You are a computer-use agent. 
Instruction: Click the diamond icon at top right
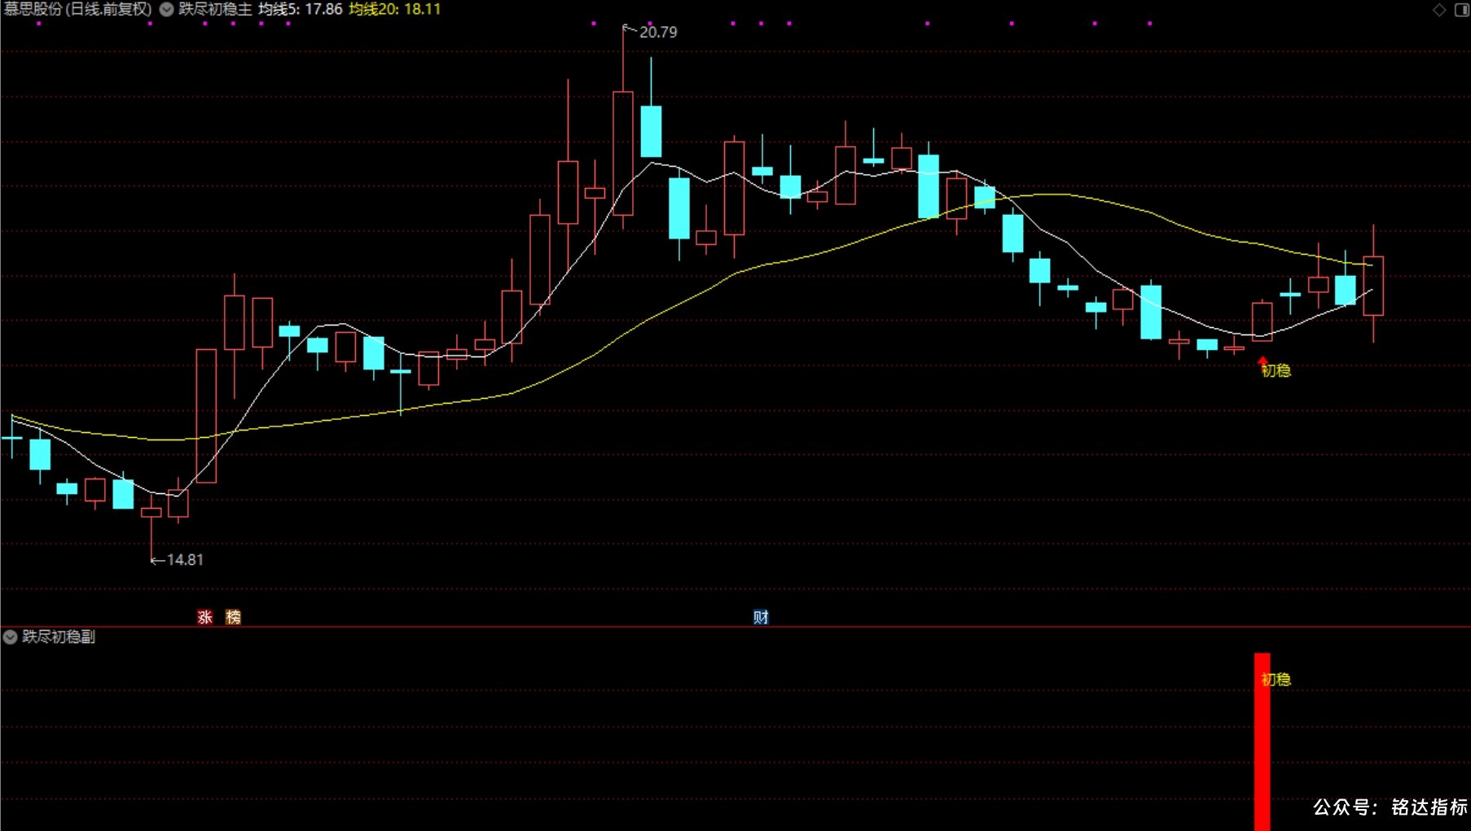(x=1439, y=10)
